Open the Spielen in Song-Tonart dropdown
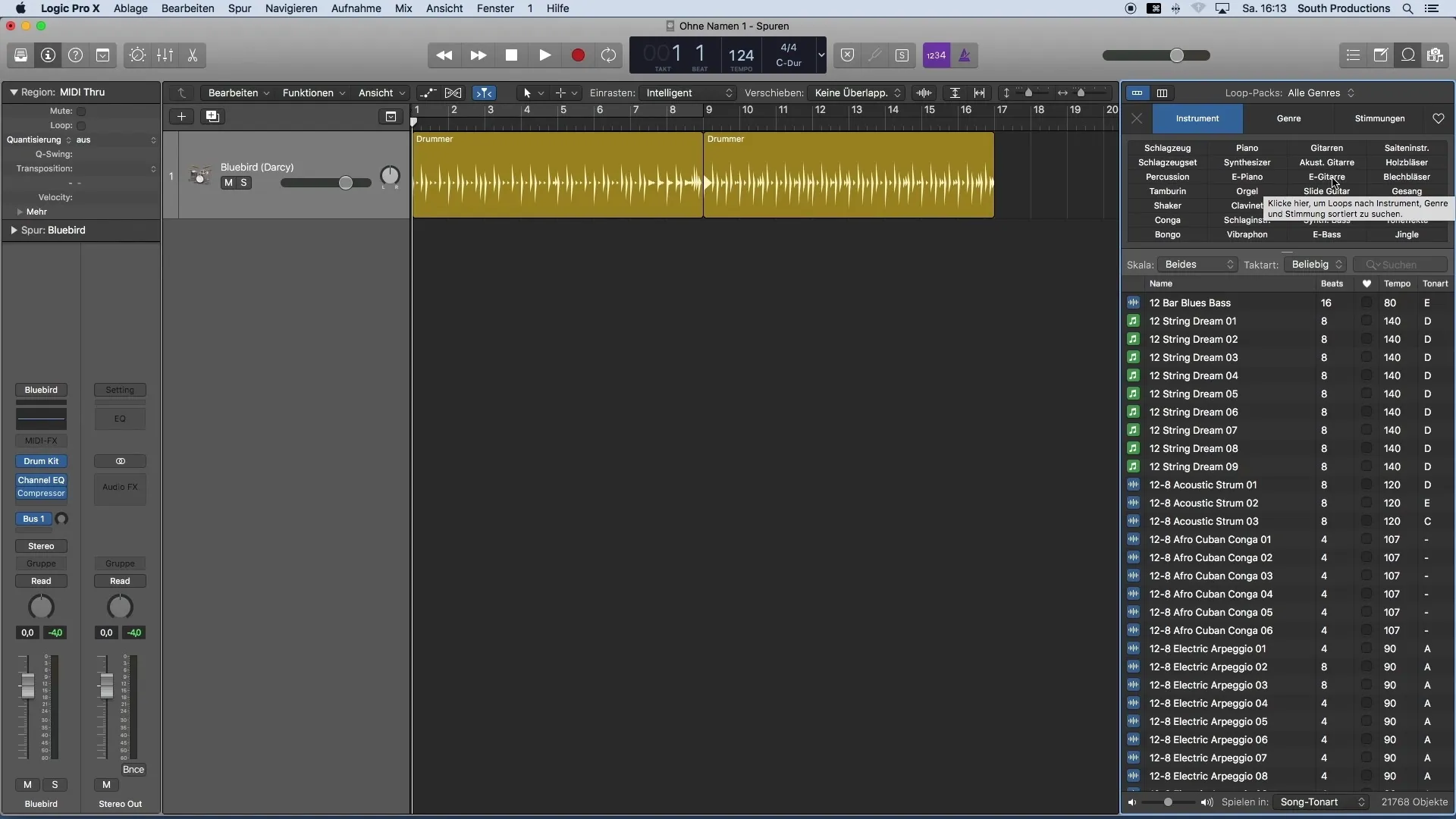The height and width of the screenshot is (819, 1456). pyautogui.click(x=1320, y=802)
